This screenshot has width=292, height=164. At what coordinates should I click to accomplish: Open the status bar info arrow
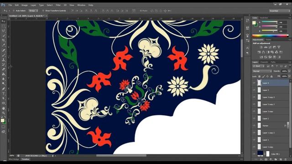(x=53, y=156)
